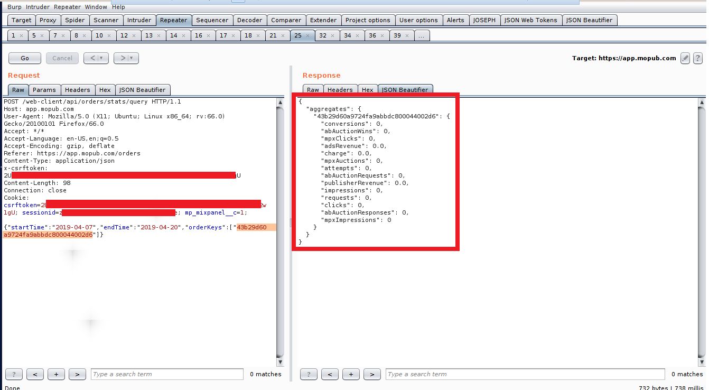This screenshot has height=390, width=709.
Task: Click the "mpxImpressions" line in the response
Action: pyautogui.click(x=356, y=220)
